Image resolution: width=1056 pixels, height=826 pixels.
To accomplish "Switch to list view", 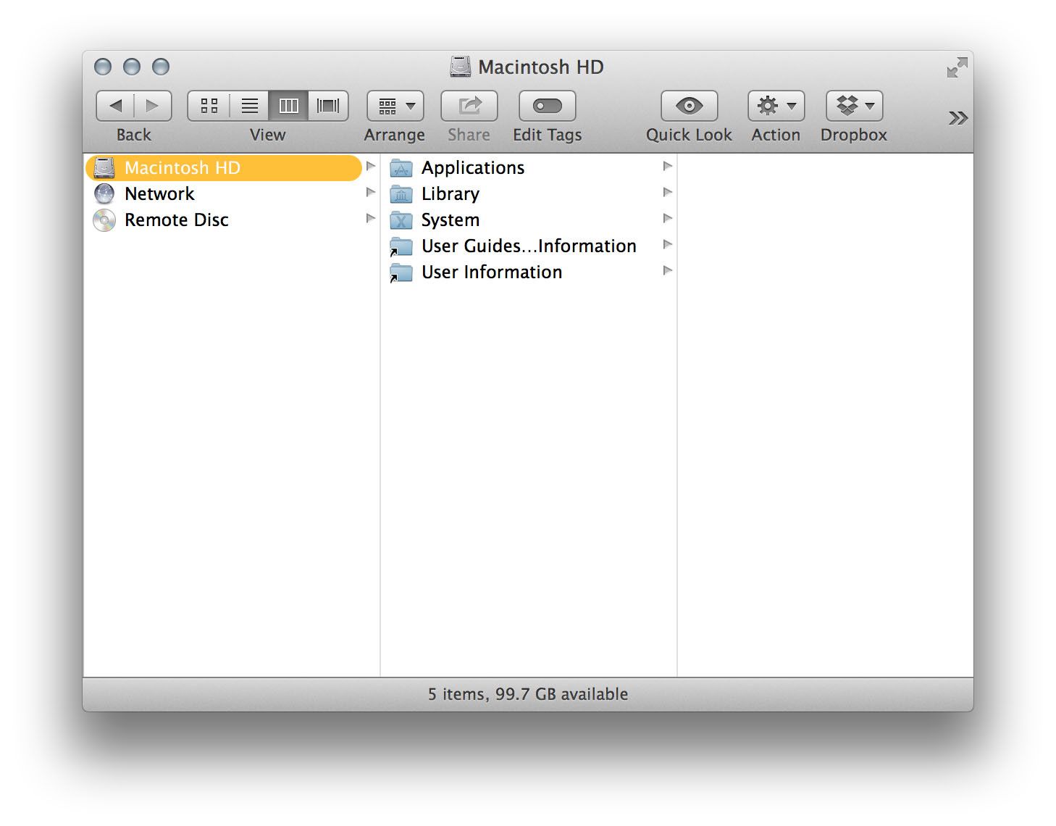I will (x=249, y=106).
